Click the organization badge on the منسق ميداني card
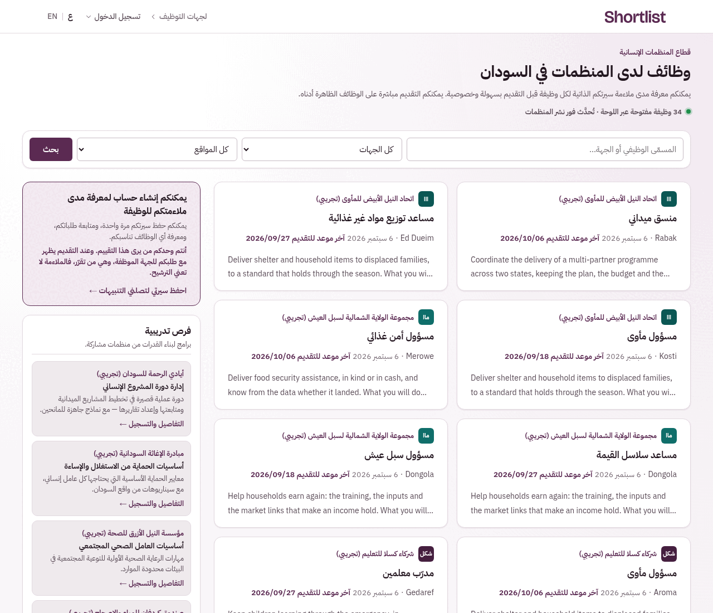713x613 pixels. (x=669, y=199)
